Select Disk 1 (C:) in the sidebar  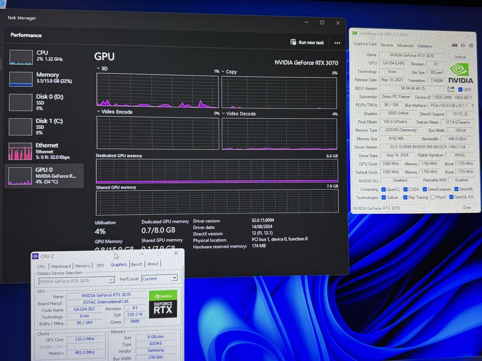(x=44, y=127)
